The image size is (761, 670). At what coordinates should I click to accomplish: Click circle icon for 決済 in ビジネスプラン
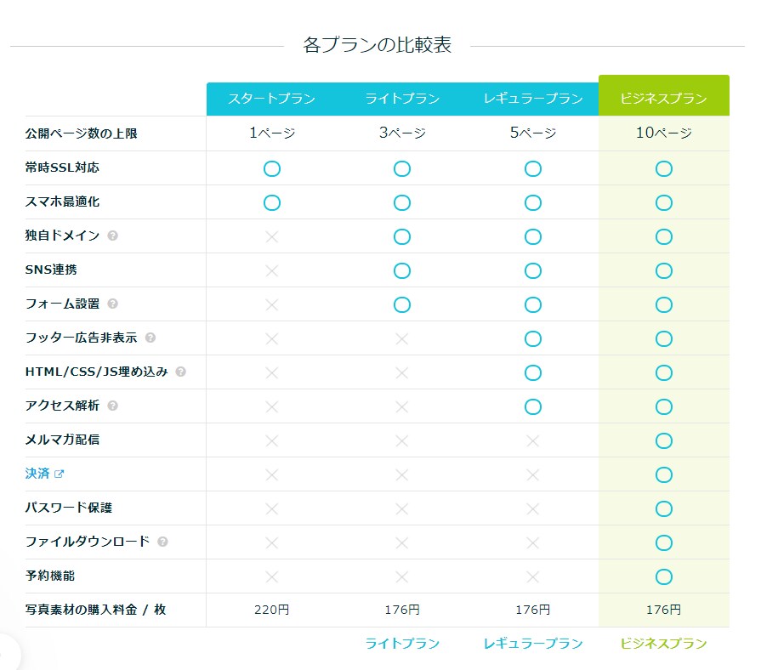[664, 474]
